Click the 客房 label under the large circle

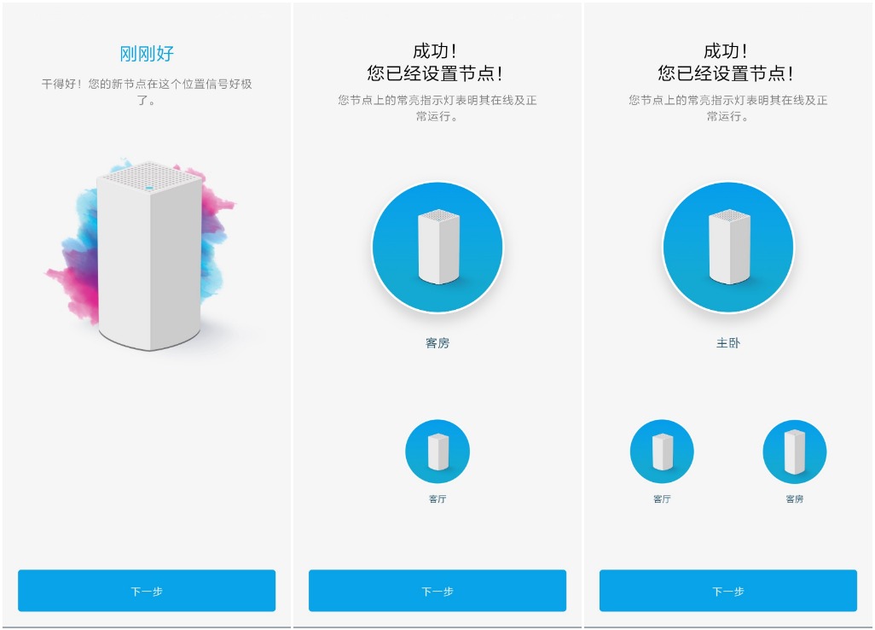437,343
